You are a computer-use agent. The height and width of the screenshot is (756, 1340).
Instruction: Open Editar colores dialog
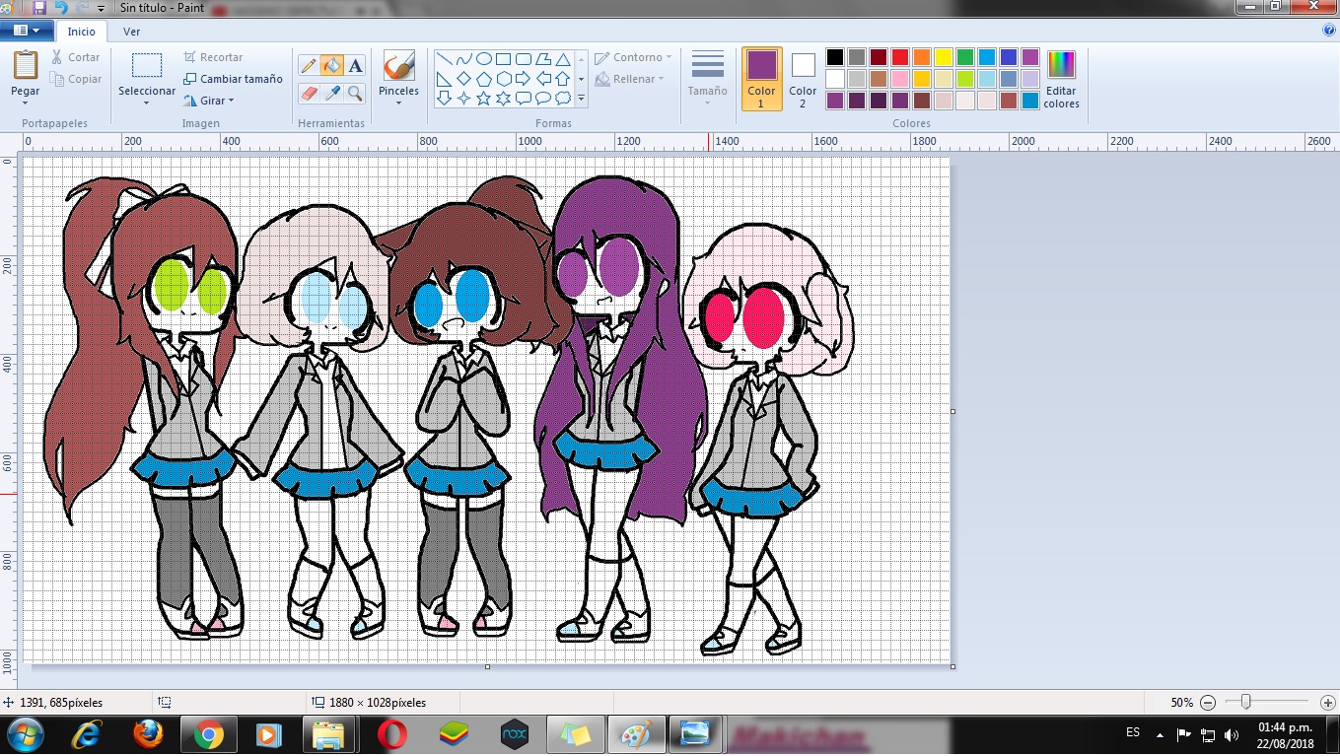pyautogui.click(x=1062, y=79)
